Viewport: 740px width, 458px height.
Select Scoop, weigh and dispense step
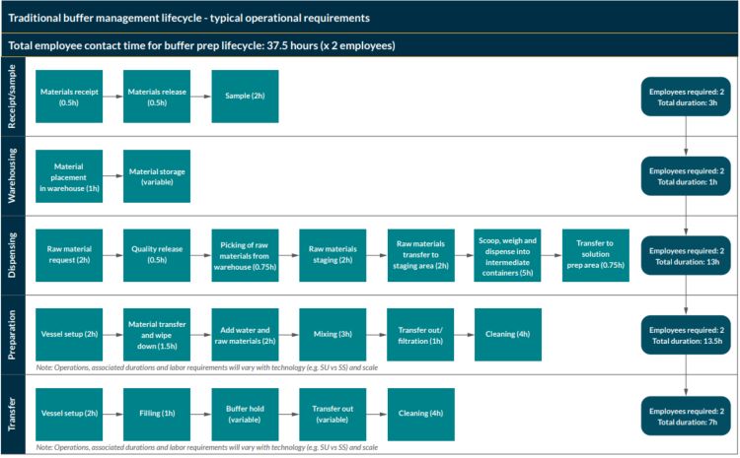[x=508, y=256]
